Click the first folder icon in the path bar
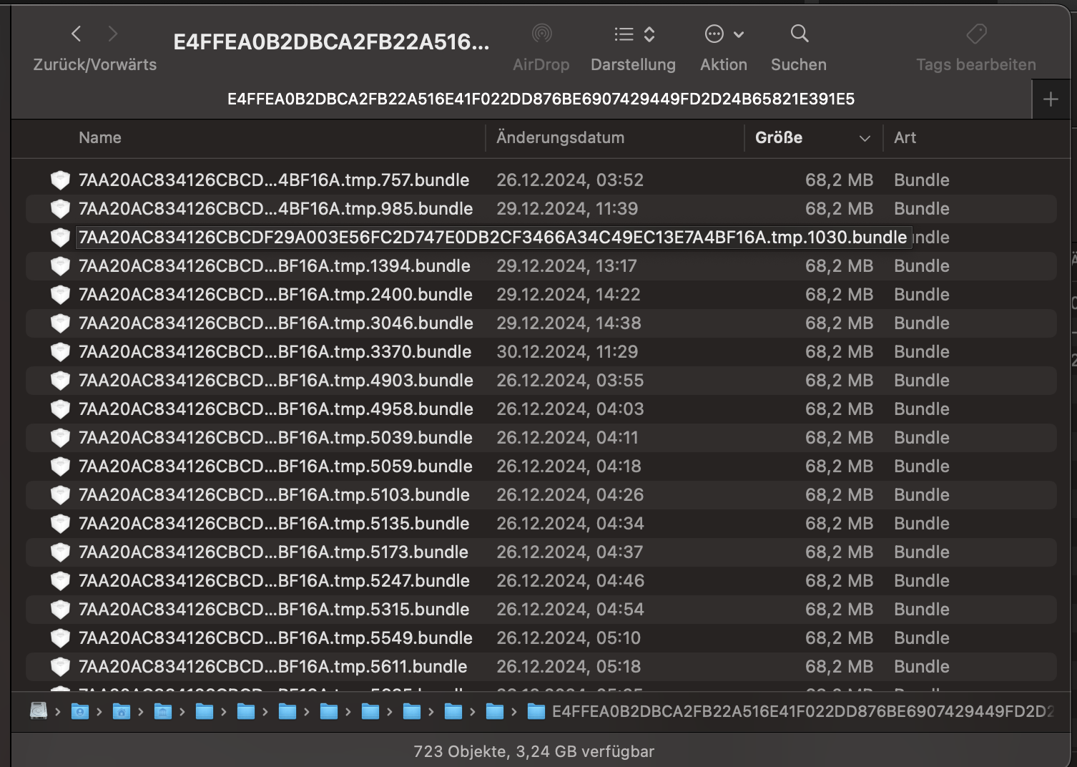The image size is (1077, 767). pyautogui.click(x=79, y=711)
